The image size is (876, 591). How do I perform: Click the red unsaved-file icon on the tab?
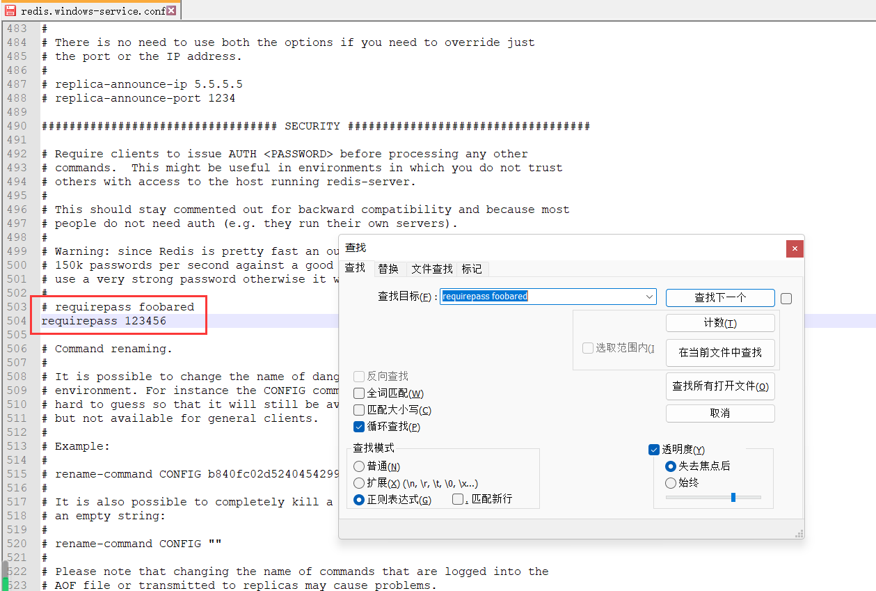[x=10, y=10]
